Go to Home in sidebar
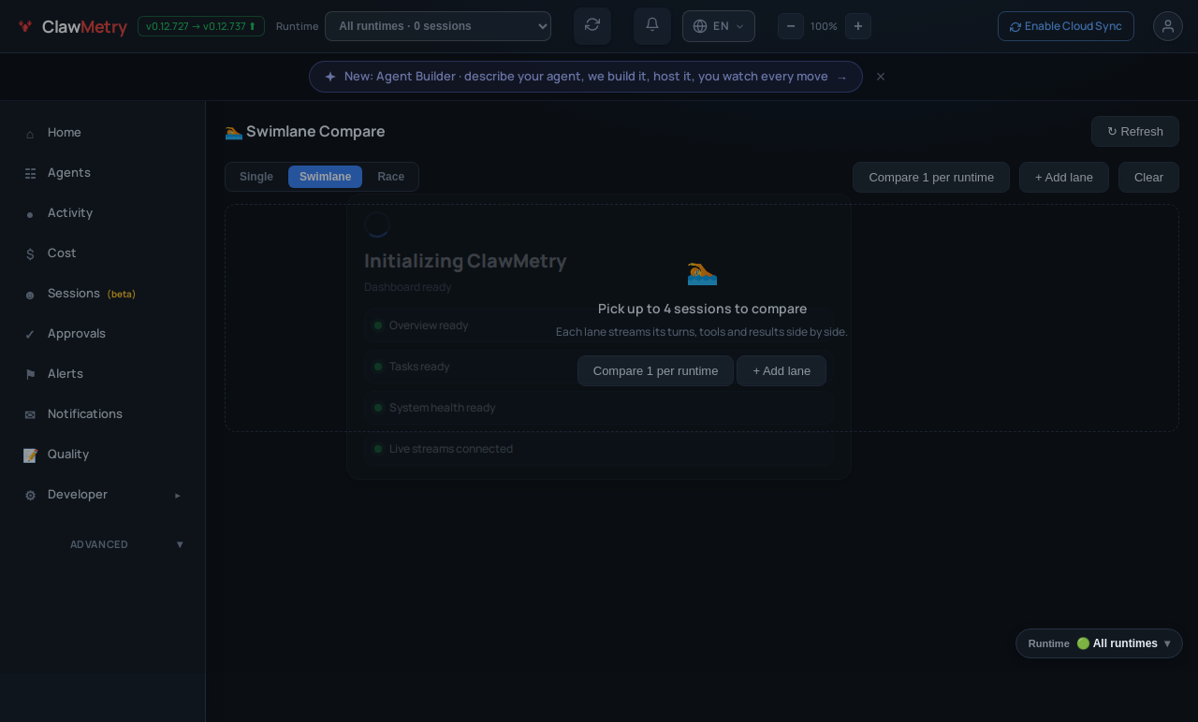This screenshot has height=722, width=1198. tap(103, 133)
